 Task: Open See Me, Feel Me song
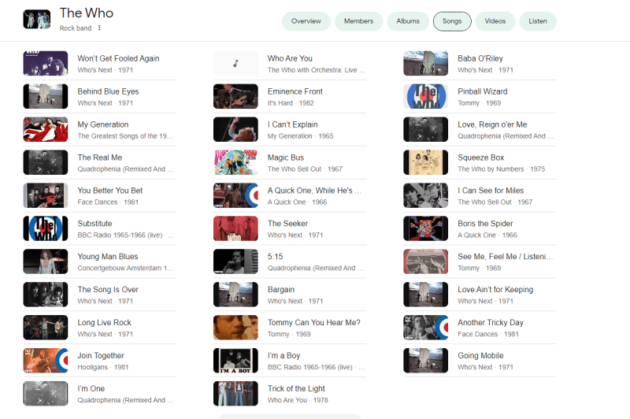505,256
